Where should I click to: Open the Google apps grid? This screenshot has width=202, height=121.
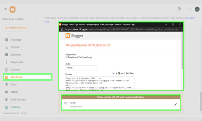[190, 9]
